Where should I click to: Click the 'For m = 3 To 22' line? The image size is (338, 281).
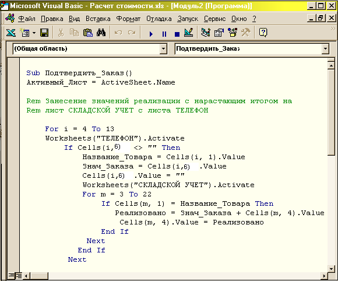pos(117,194)
